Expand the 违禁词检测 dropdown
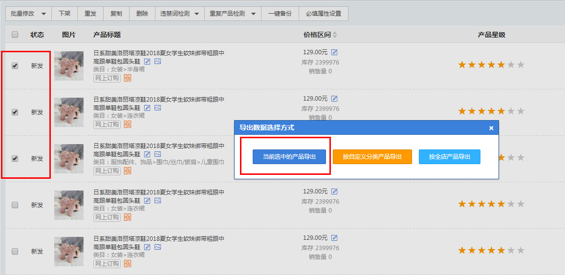565x275 pixels. [x=179, y=14]
